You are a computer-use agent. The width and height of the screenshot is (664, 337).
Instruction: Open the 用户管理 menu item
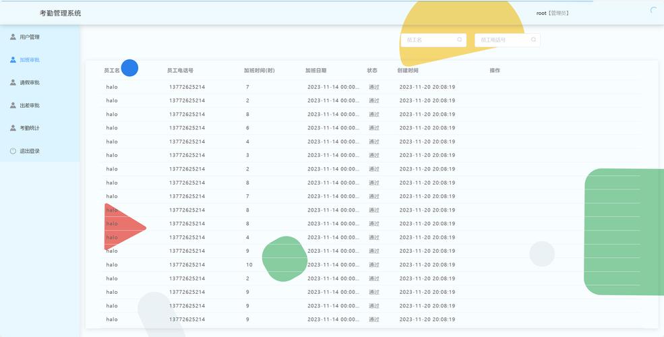click(30, 37)
